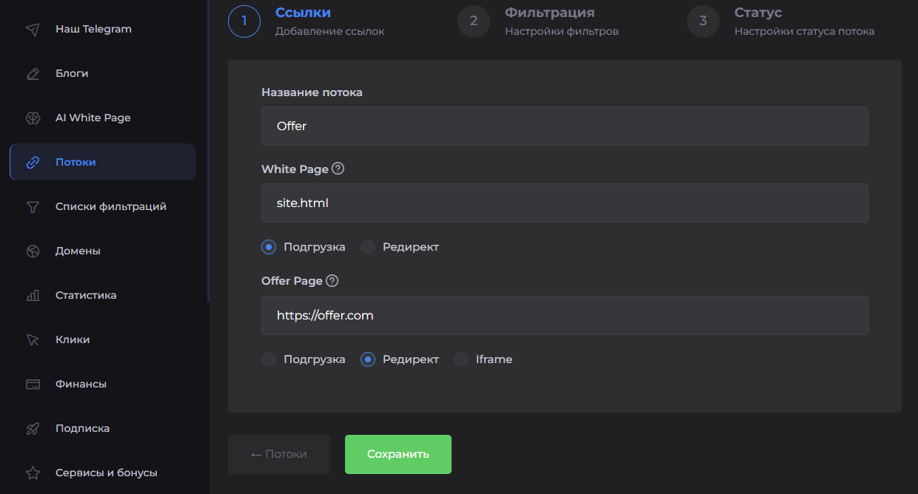Click help icon next to White Page
Screen dimensions: 918x494
pyautogui.click(x=338, y=169)
